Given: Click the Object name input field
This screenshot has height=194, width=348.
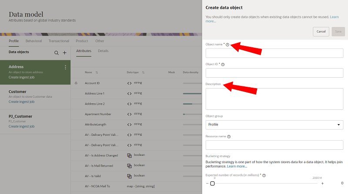Looking at the screenshot, I should 274,53.
